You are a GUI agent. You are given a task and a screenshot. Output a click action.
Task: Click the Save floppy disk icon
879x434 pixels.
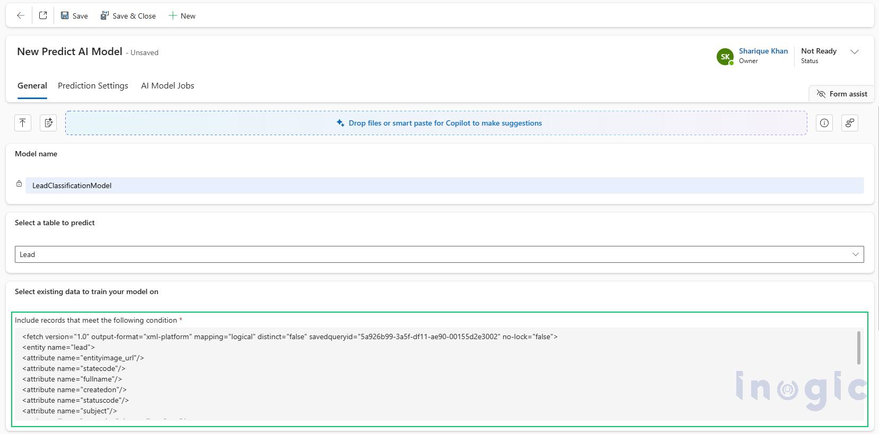point(65,16)
